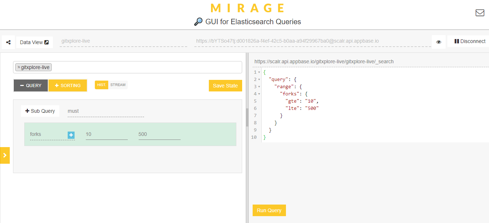Viewport: 489px width, 223px height.
Task: Open the SORTING section
Action: (68, 86)
